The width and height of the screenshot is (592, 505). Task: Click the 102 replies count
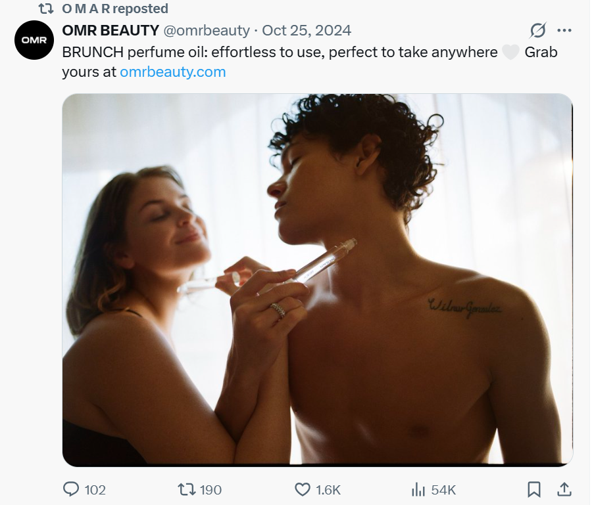(x=95, y=489)
